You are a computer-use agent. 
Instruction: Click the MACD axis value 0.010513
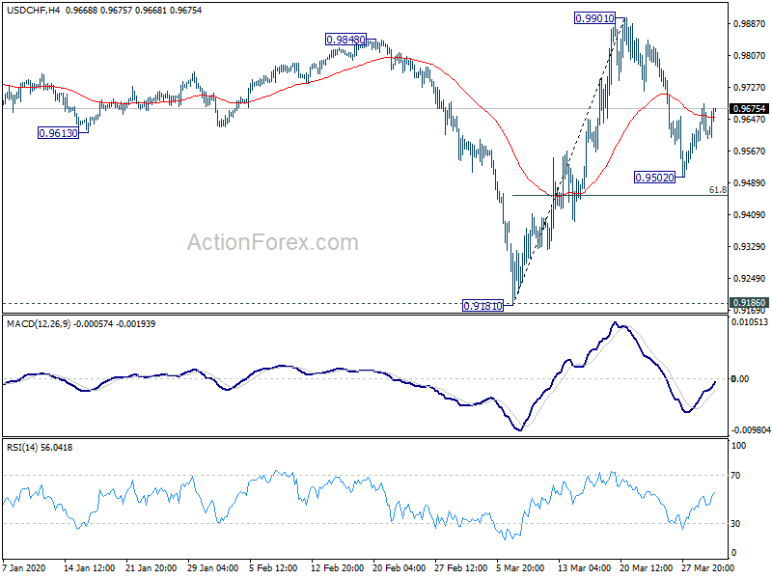pyautogui.click(x=750, y=322)
